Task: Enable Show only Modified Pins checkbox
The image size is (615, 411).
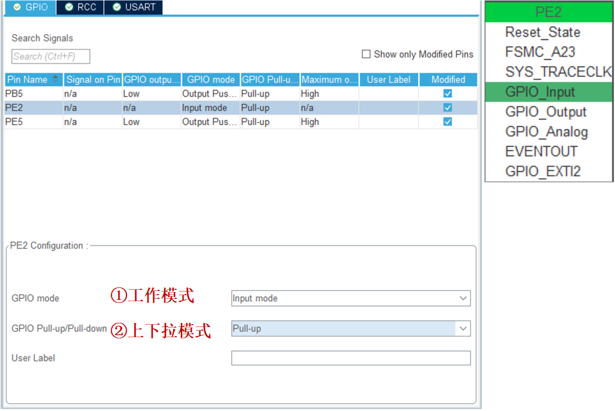Action: (x=366, y=55)
